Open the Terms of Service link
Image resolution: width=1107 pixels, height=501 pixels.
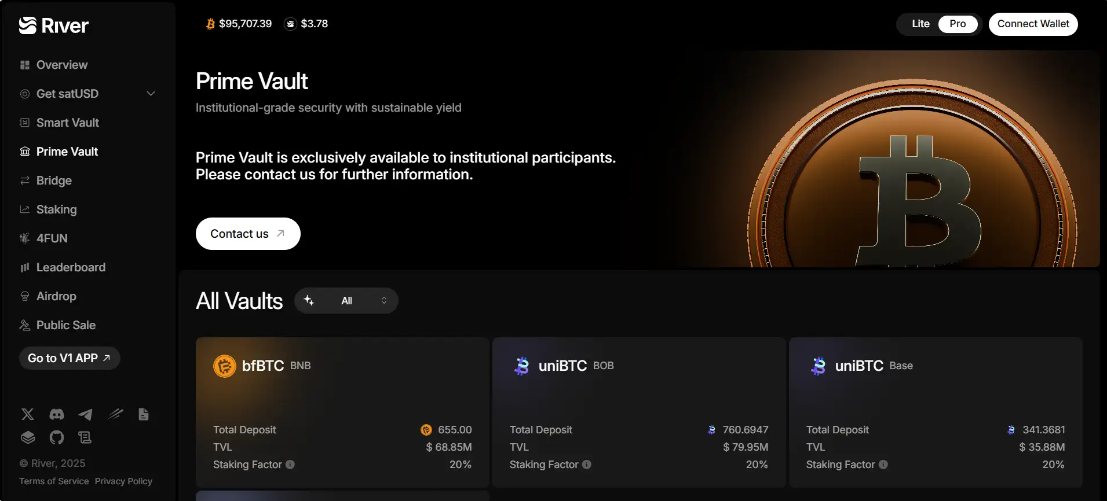[x=54, y=481]
